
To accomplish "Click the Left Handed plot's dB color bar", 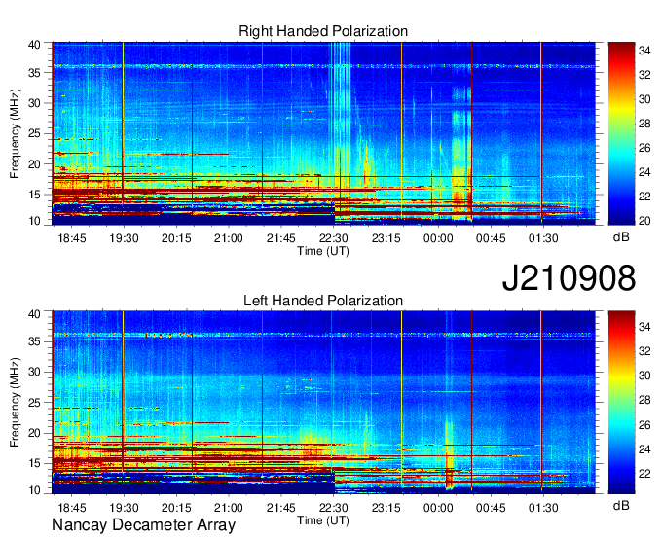I will 621,402.
